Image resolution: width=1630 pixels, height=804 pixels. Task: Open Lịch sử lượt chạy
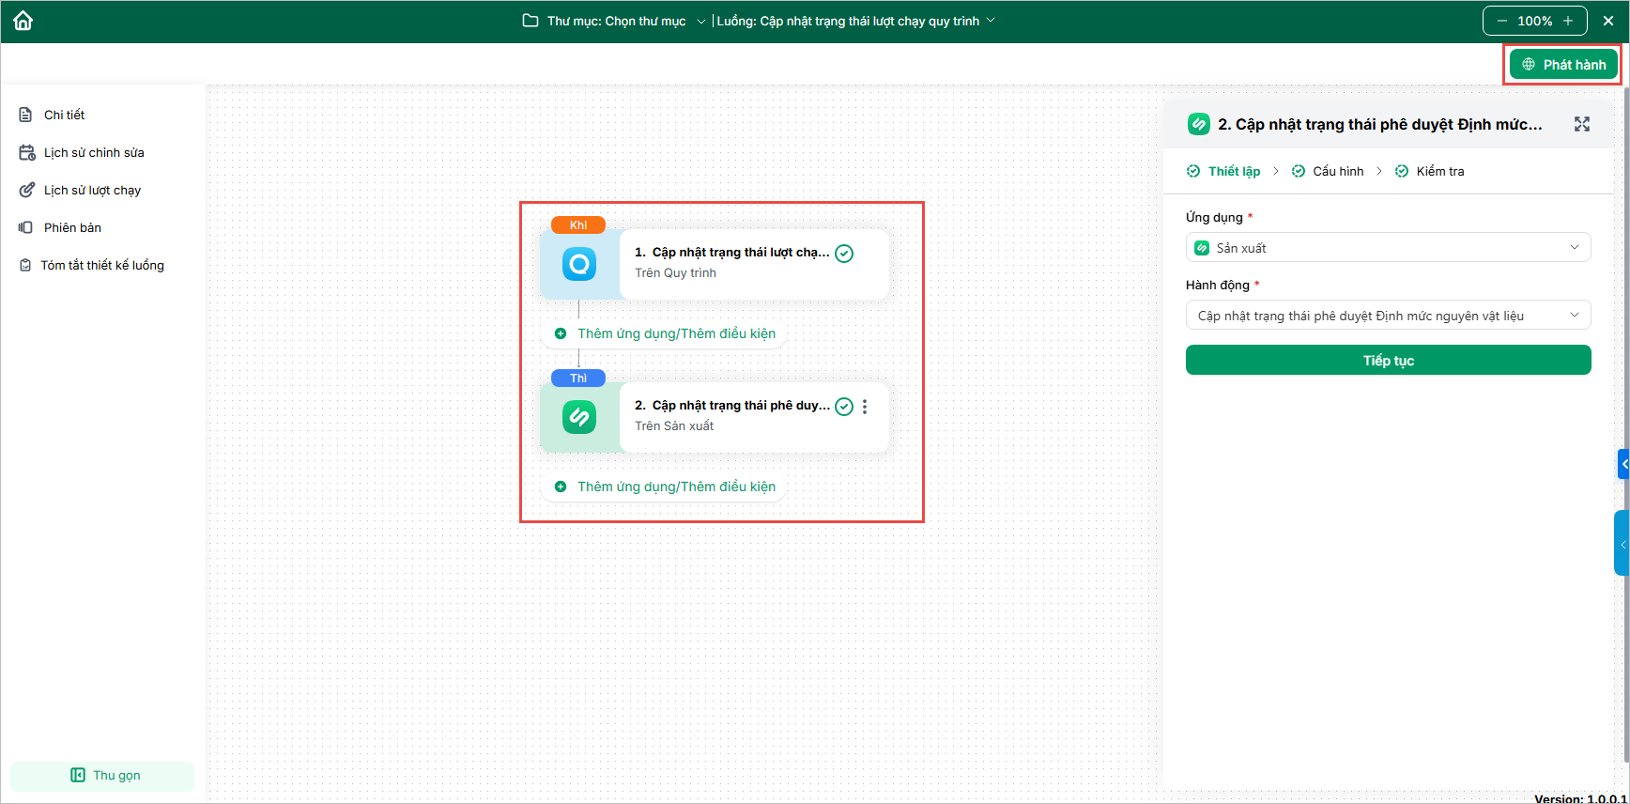pyautogui.click(x=92, y=190)
